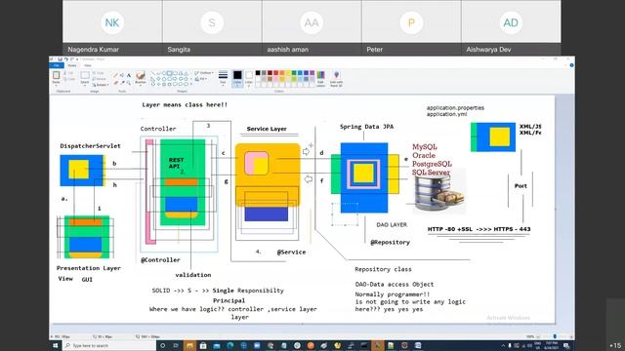Show the +15 additional participants

pyautogui.click(x=615, y=345)
